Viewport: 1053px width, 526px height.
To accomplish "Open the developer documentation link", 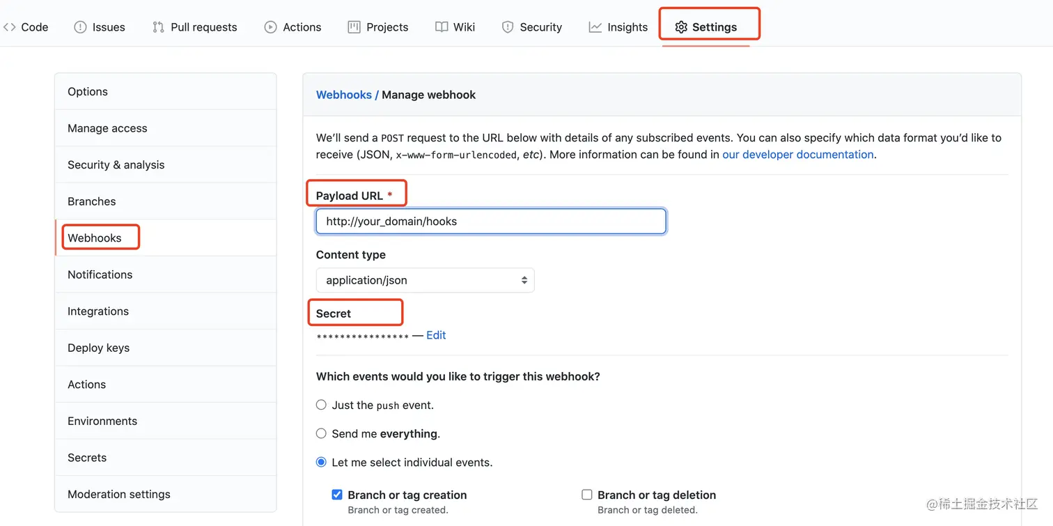I will 797,155.
